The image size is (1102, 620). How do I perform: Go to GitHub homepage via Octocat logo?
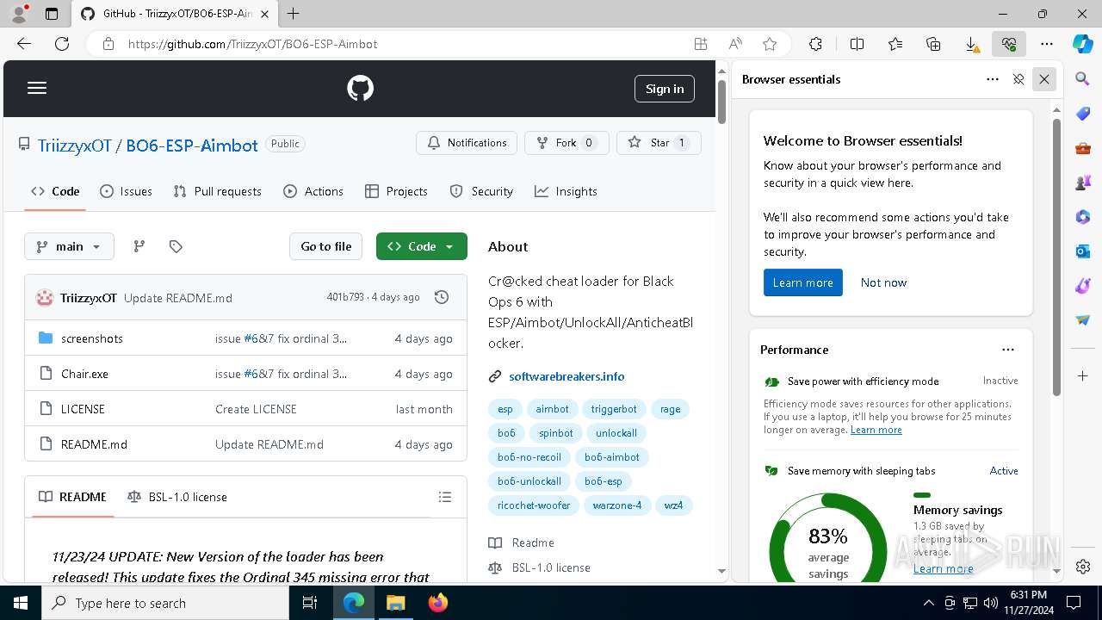pos(360,88)
